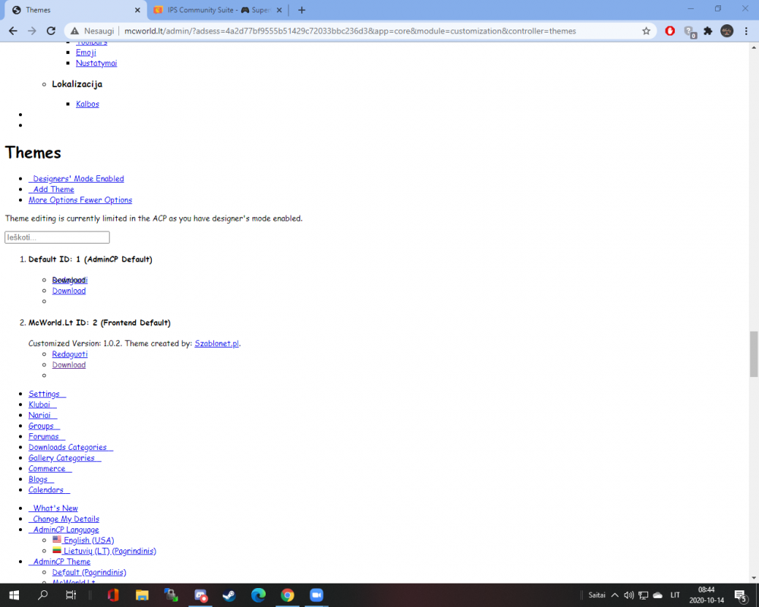
Task: Open the Forumas menu link
Action: click(x=46, y=436)
